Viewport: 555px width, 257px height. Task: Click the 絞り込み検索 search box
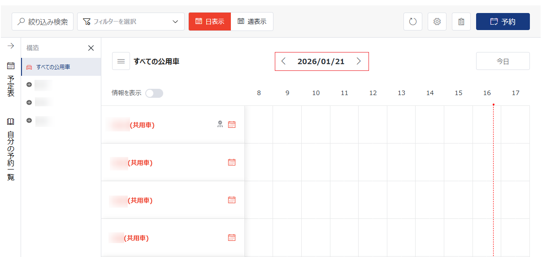[43, 22]
